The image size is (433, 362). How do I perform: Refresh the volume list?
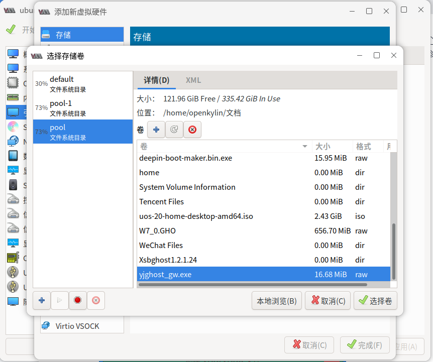tap(174, 130)
